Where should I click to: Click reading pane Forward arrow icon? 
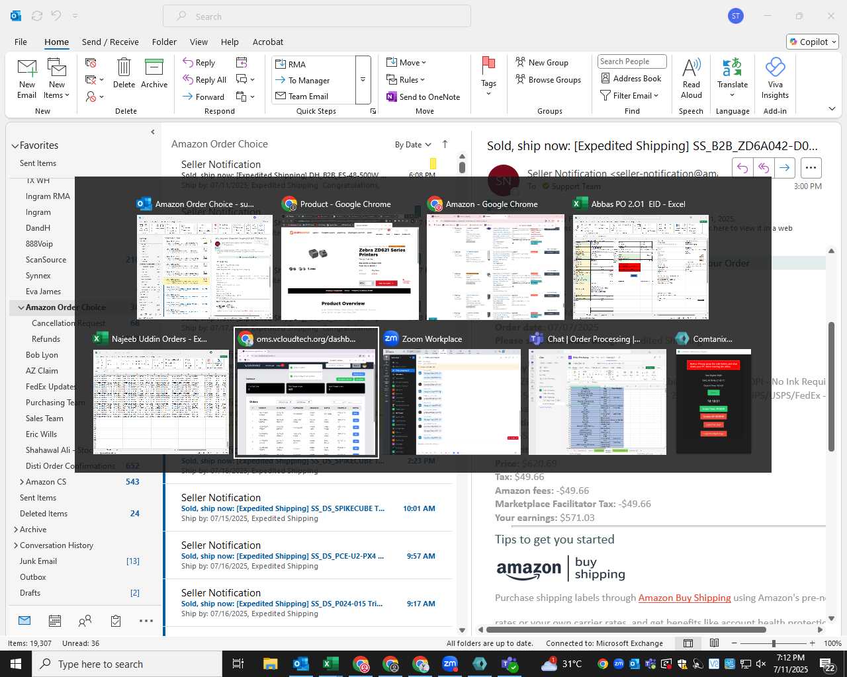point(784,168)
